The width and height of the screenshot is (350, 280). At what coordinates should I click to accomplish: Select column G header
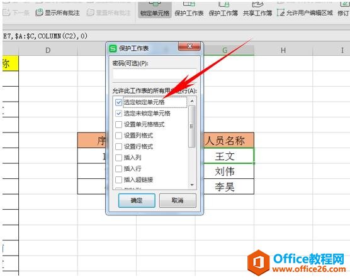(x=229, y=50)
